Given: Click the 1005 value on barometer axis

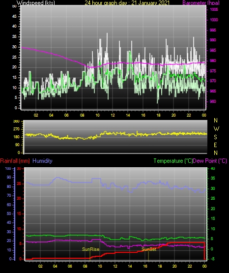Looking at the screenshot, I should point(214,9).
